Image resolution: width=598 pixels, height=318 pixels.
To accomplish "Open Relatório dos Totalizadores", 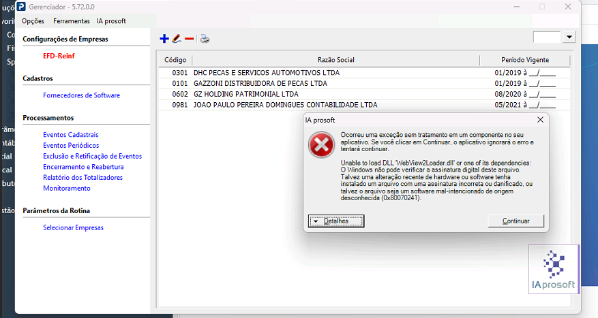I will [83, 177].
